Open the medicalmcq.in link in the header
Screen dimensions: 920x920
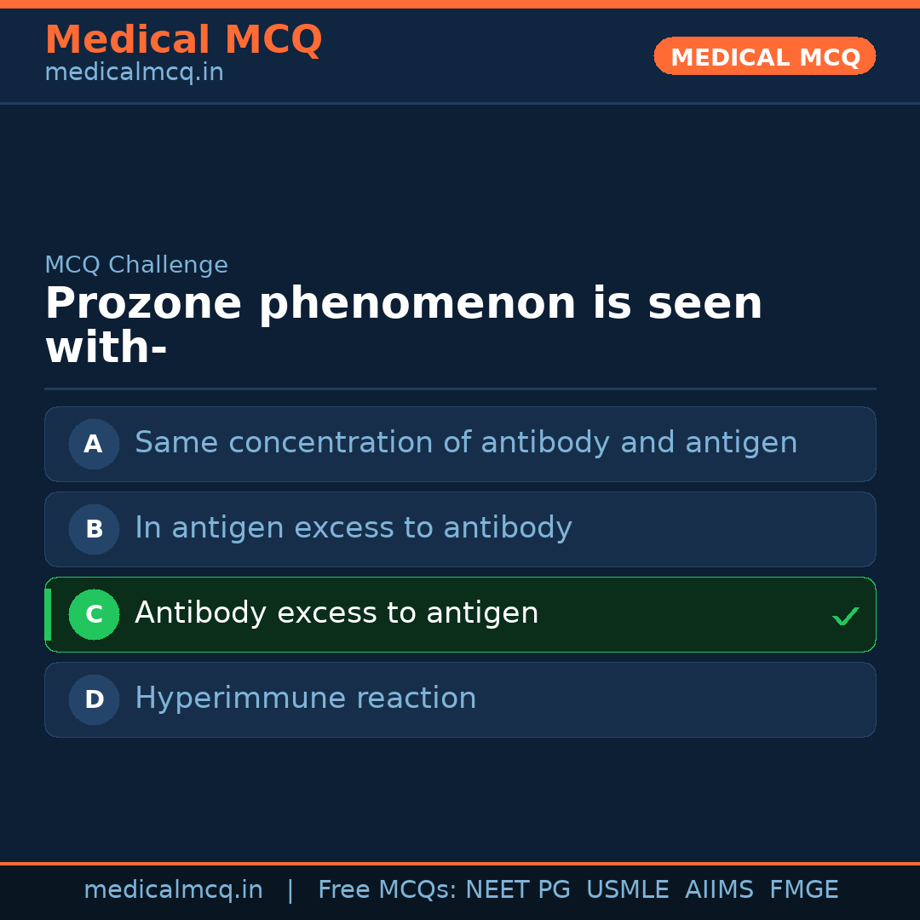point(134,73)
